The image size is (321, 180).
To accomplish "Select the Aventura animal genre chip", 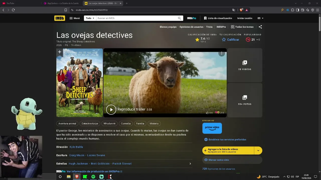I will pyautogui.click(x=67, y=123).
